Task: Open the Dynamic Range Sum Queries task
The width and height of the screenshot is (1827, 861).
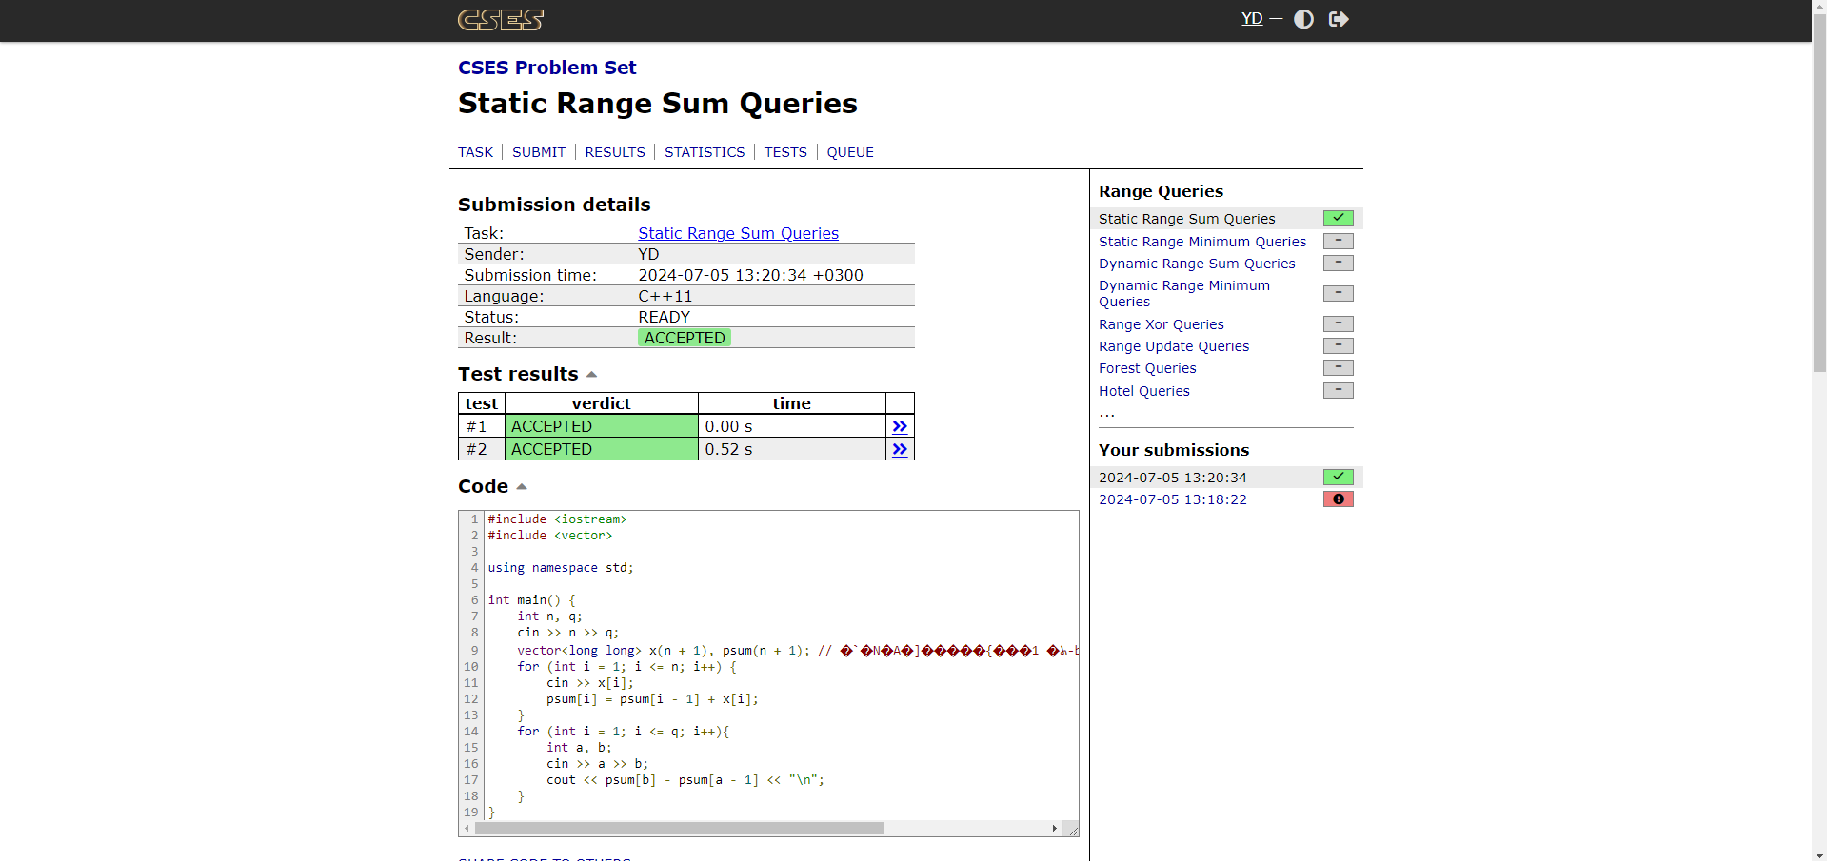Action: pyautogui.click(x=1196, y=264)
